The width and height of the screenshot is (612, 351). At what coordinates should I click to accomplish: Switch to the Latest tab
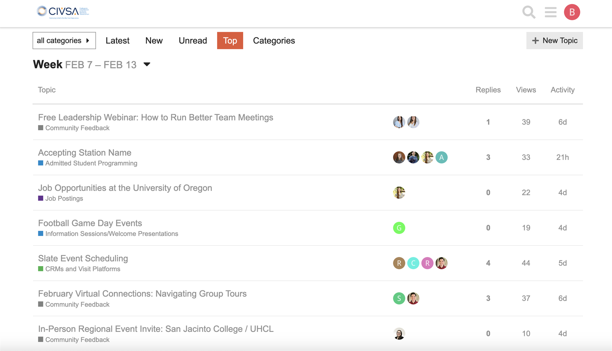tap(117, 41)
